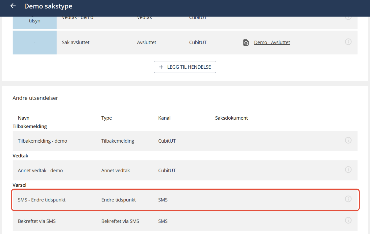Click the blue dash cell of Sak avsluttet
The height and width of the screenshot is (234, 370).
tap(35, 42)
